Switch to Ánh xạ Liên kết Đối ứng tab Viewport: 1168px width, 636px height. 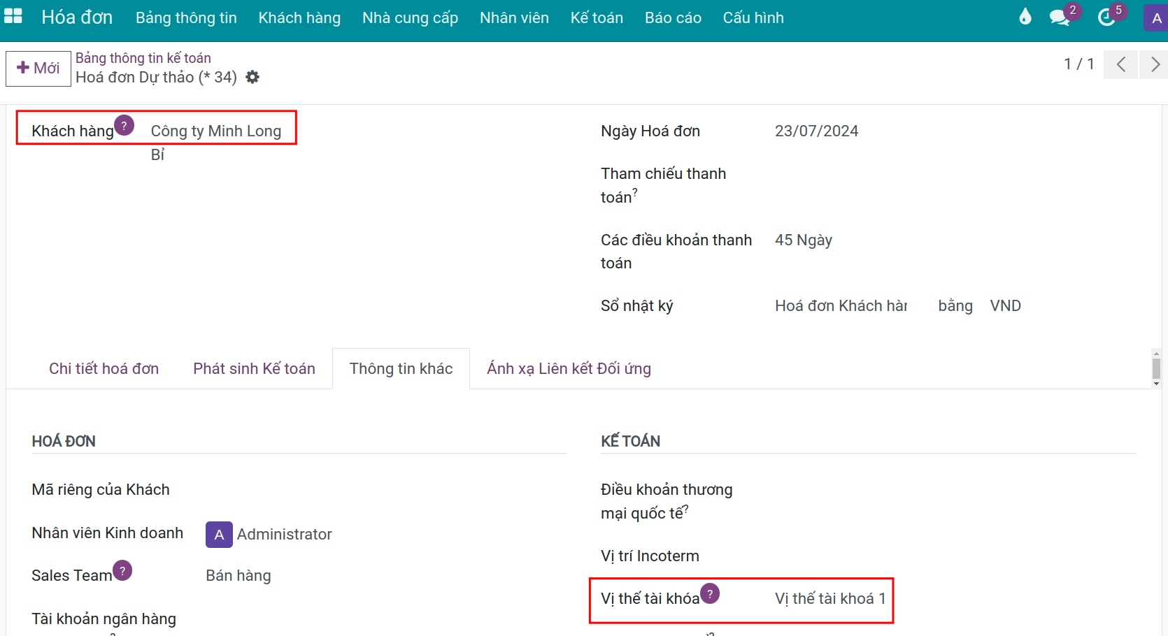point(569,368)
